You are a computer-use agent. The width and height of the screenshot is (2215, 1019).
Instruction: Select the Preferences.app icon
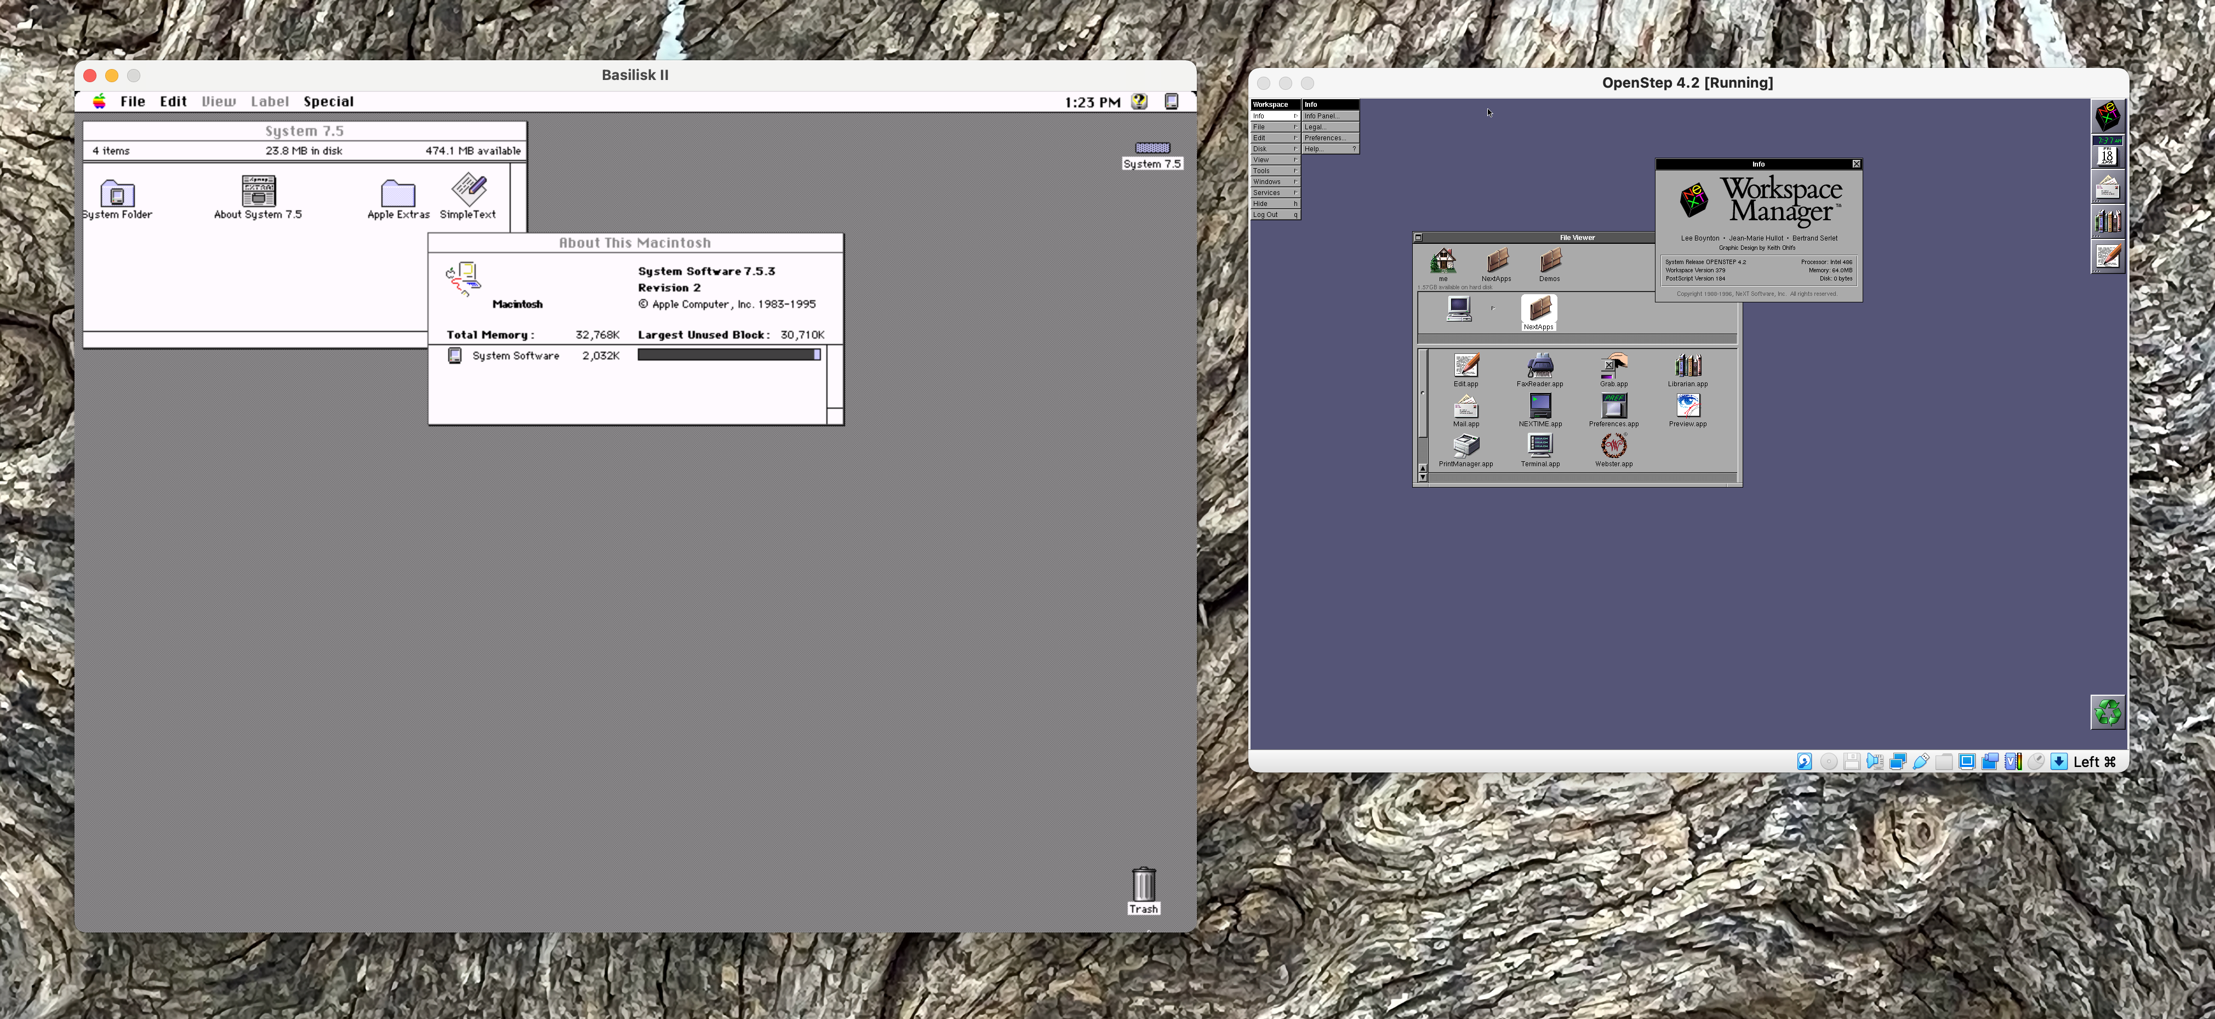1614,406
